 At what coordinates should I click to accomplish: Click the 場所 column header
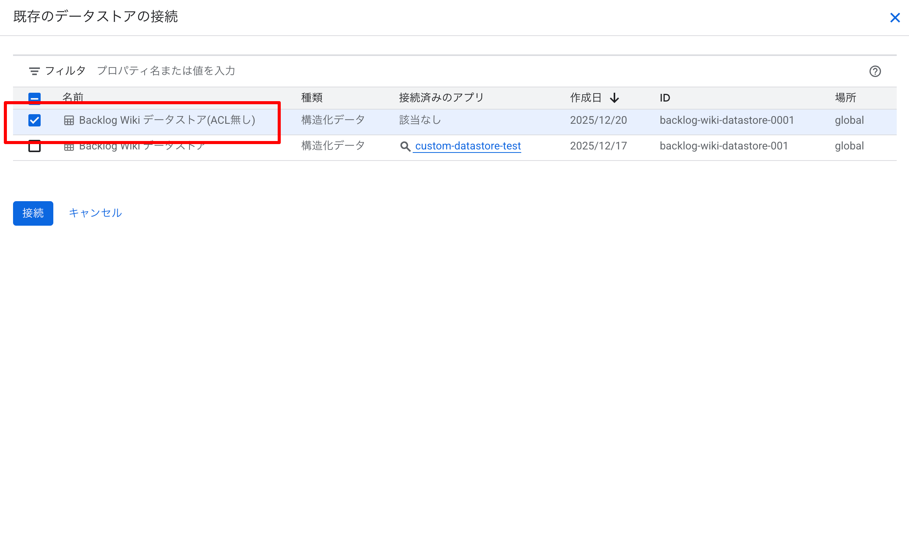point(846,98)
